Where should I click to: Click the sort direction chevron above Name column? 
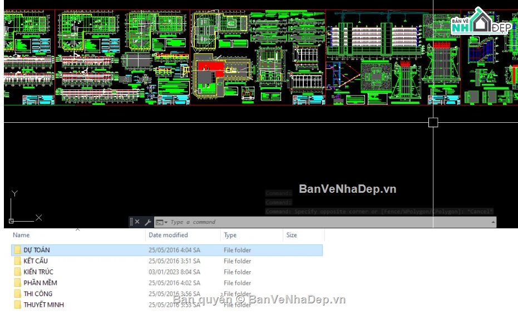77,230
